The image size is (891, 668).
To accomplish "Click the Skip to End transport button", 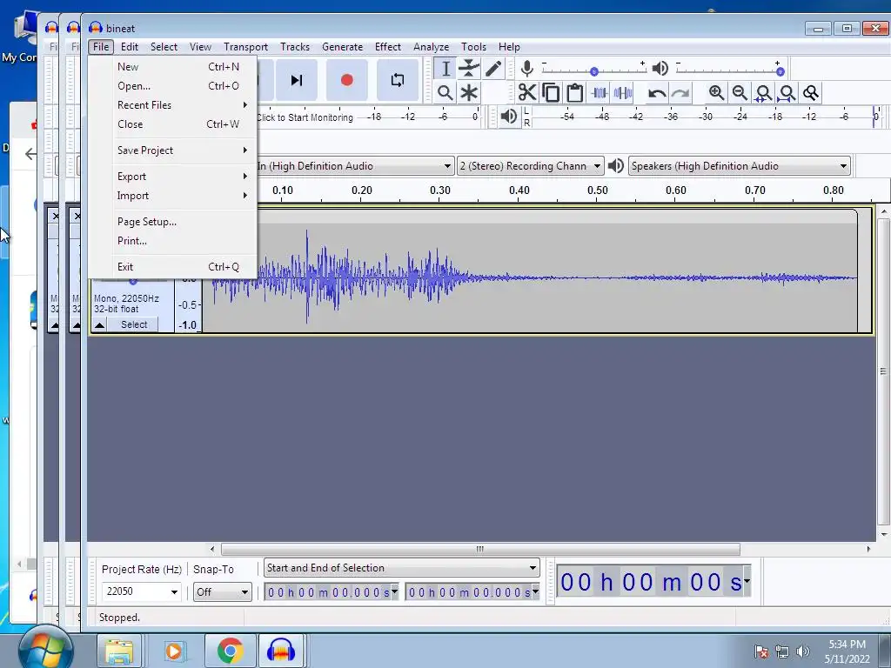I will coord(296,80).
